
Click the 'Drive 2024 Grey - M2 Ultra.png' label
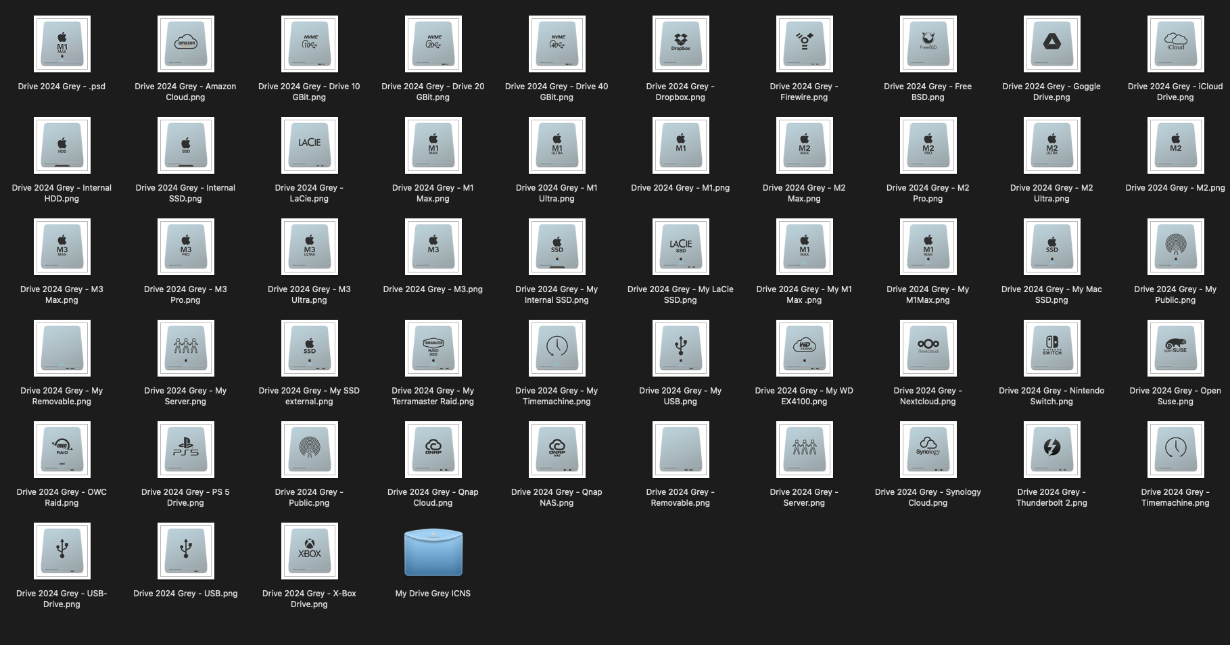(1051, 193)
